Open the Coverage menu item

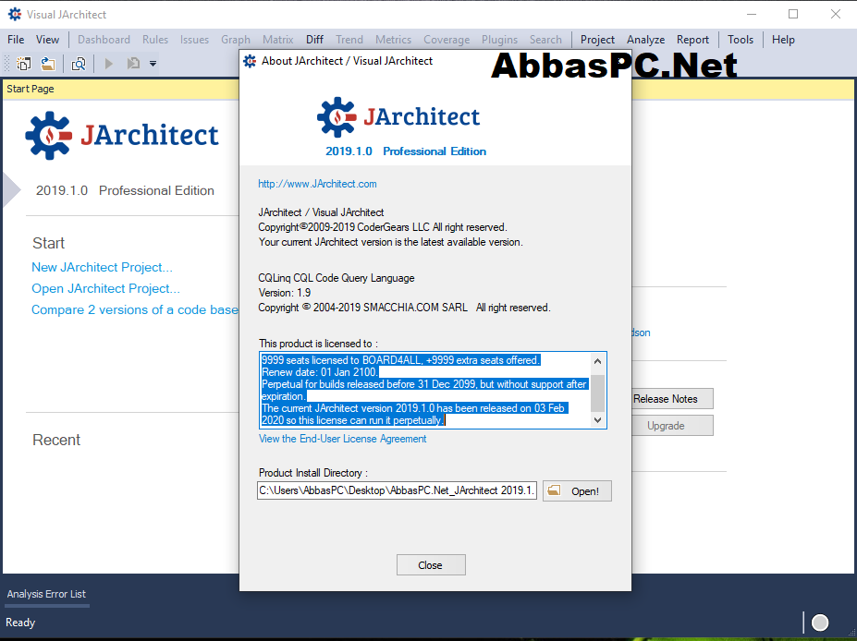[447, 40]
